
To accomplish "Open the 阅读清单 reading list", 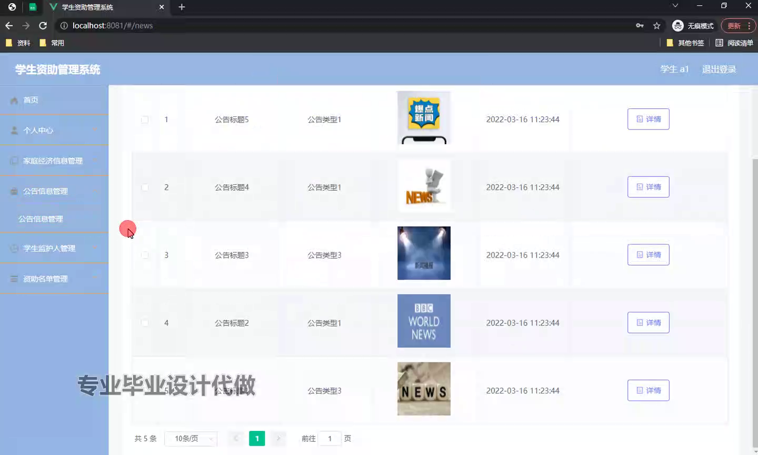I will [734, 43].
